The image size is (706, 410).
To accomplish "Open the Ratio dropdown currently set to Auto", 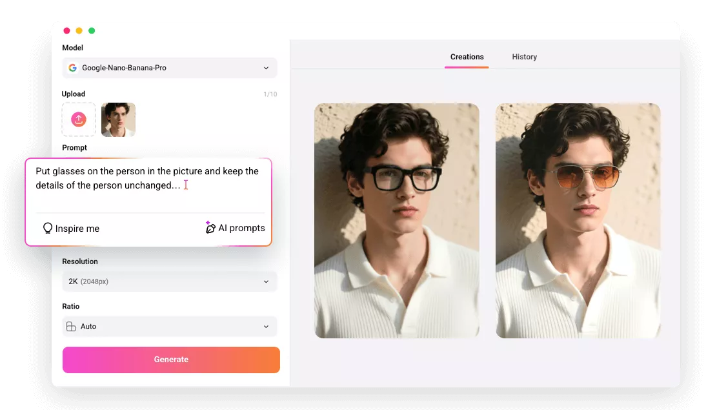I will click(169, 326).
